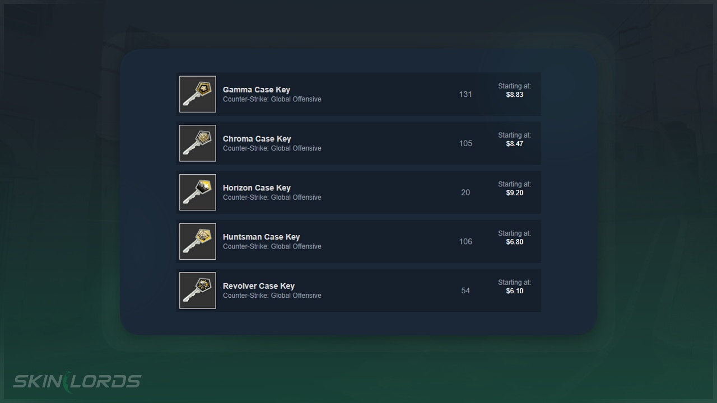Open the Chroma Case Key listing title
The height and width of the screenshot is (403, 717).
pyautogui.click(x=257, y=139)
